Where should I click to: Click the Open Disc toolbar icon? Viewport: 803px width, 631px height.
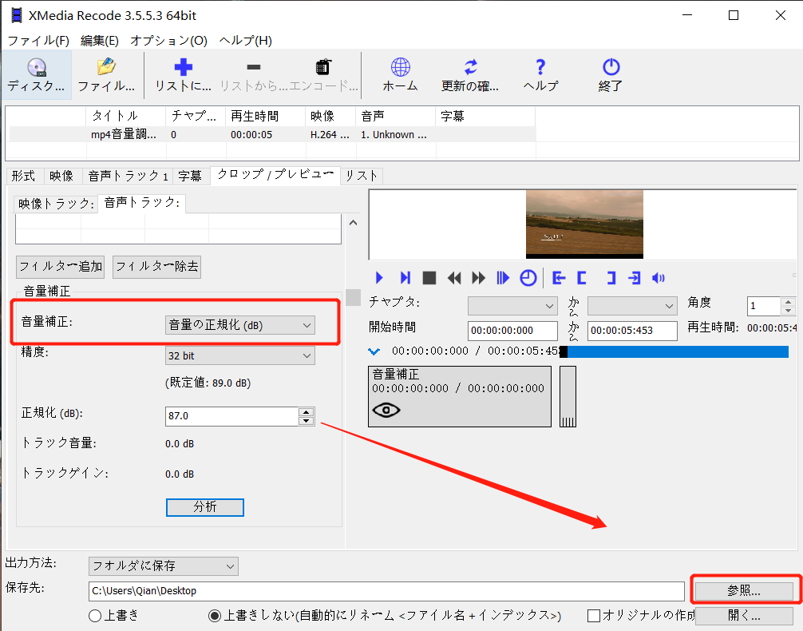pos(36,69)
